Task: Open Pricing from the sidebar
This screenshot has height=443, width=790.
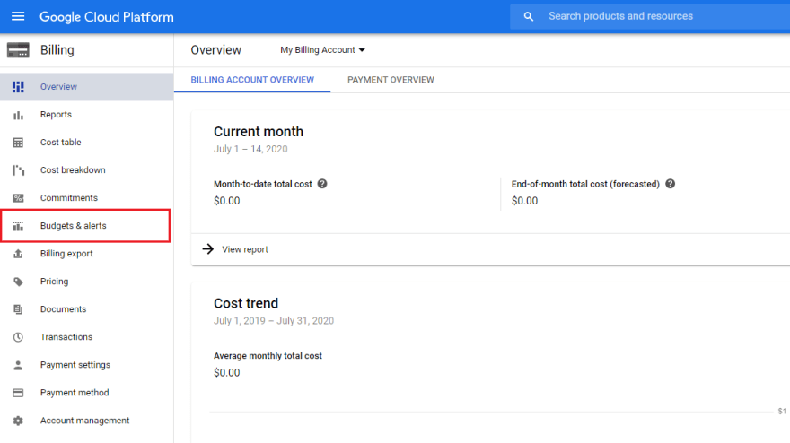Action: pos(87,282)
